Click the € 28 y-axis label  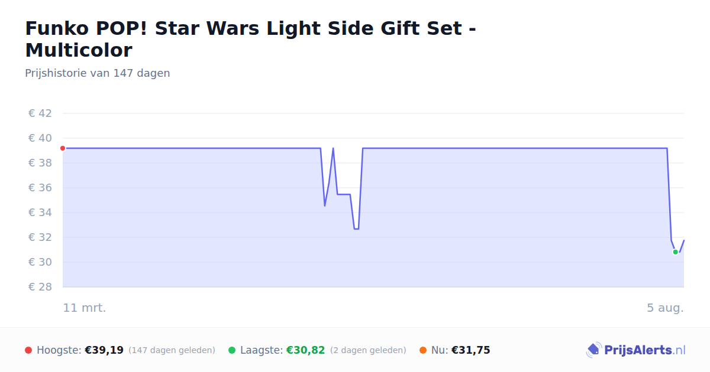(40, 287)
